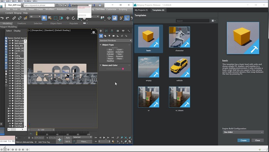
Task: Toggle visibility eye of Car object
Action: pyautogui.click(x=10, y=53)
